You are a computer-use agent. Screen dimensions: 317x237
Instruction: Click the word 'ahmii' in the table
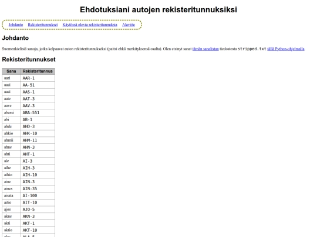(x=8, y=140)
